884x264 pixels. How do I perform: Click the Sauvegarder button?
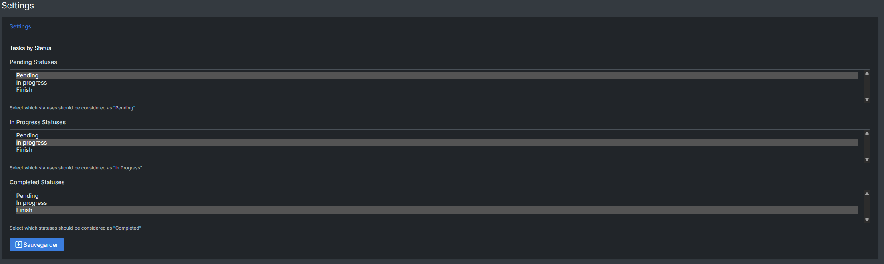[x=37, y=244]
